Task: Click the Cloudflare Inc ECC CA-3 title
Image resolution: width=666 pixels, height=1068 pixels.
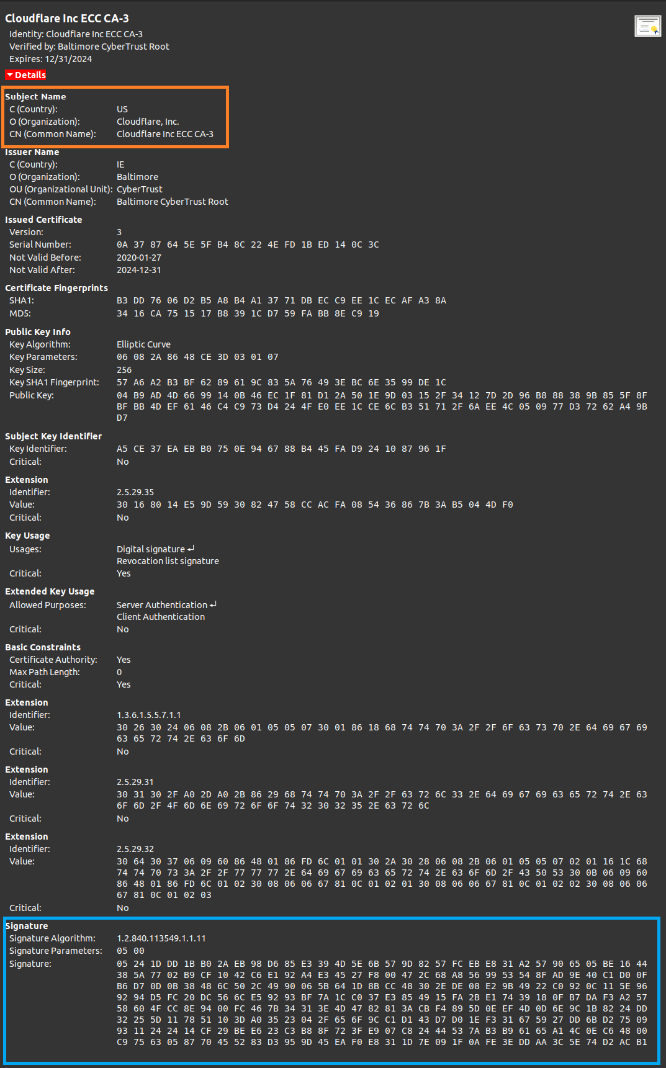Action: [x=67, y=18]
